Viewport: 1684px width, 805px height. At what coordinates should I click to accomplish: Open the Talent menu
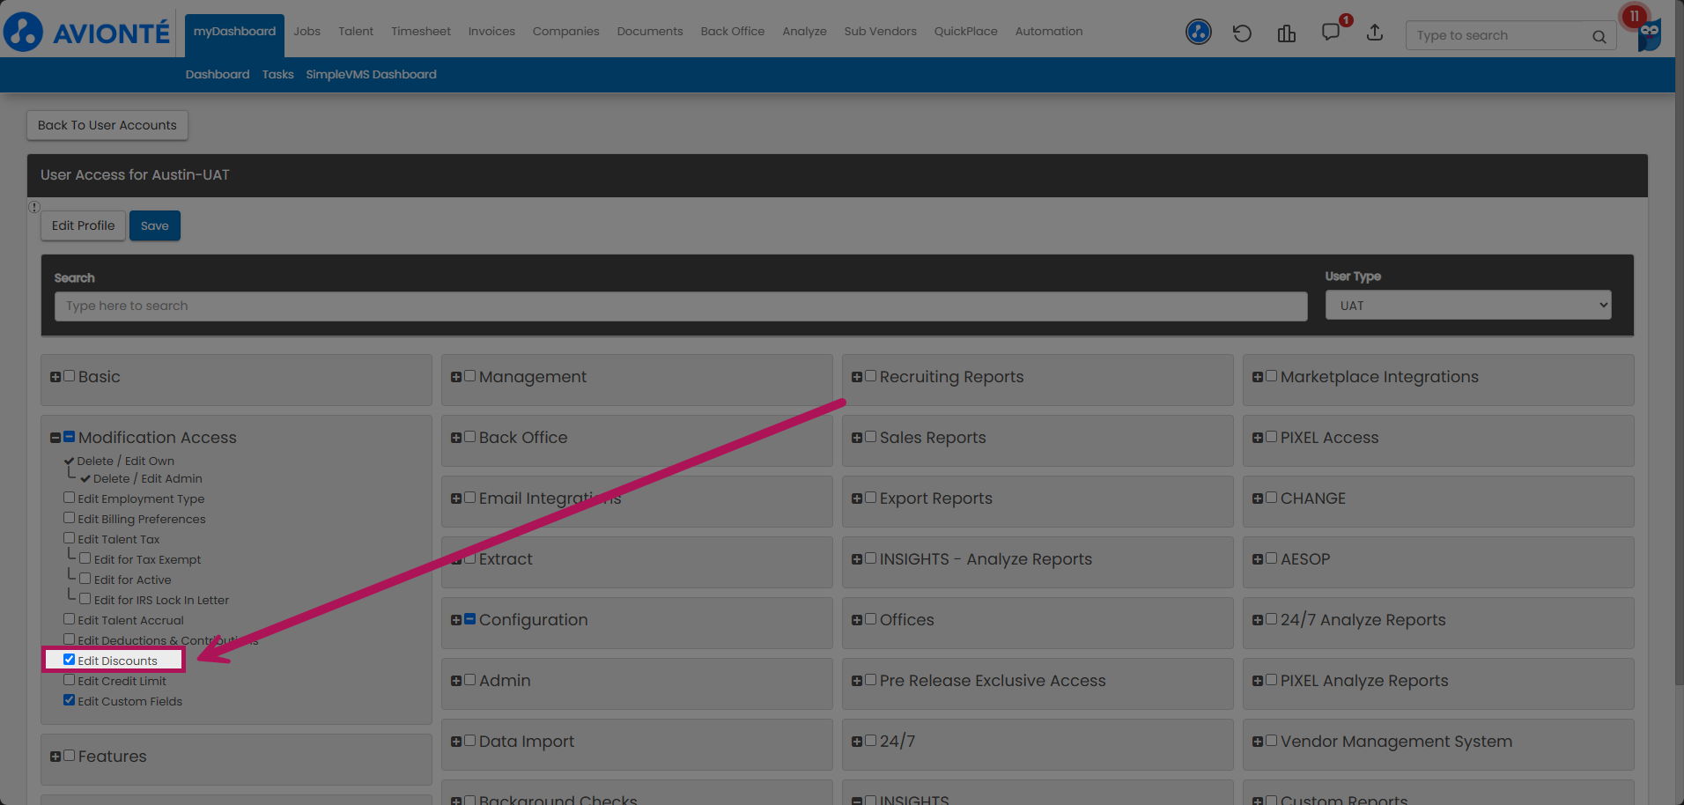click(356, 32)
